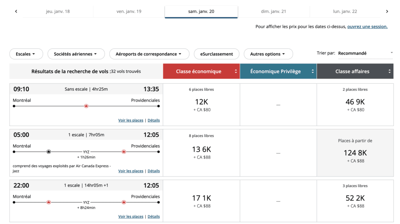Select the dim. janv. 21 date tab
Image resolution: width=400 pixels, height=224 pixels.
(x=273, y=11)
